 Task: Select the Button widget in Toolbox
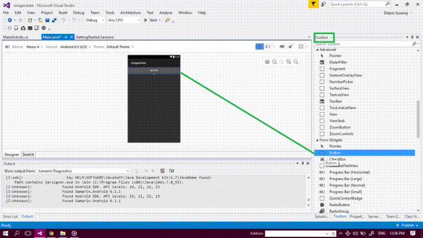[x=364, y=153]
